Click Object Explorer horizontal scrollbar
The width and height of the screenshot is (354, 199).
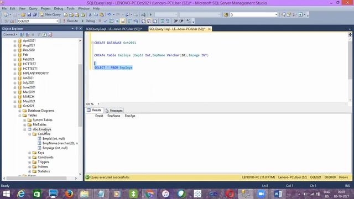37,178
